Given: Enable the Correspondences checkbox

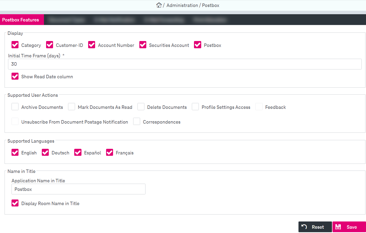Looking at the screenshot, I should point(137,122).
